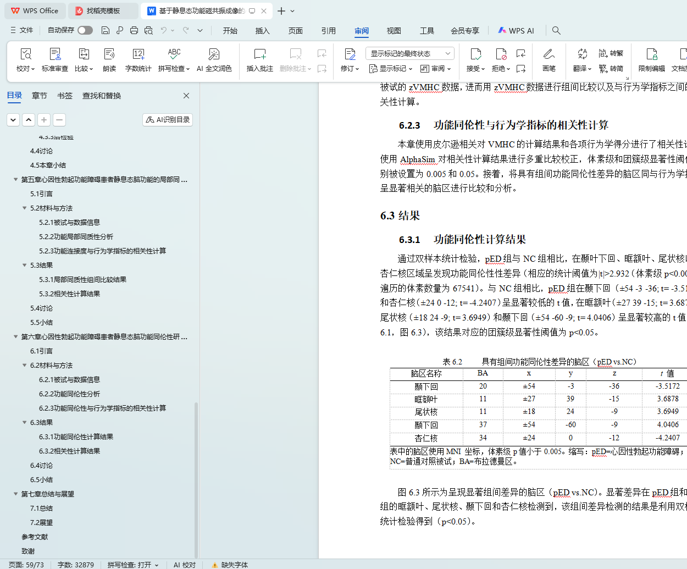Toggle the 自动保存 autosave switch
The image size is (687, 569).
point(85,30)
